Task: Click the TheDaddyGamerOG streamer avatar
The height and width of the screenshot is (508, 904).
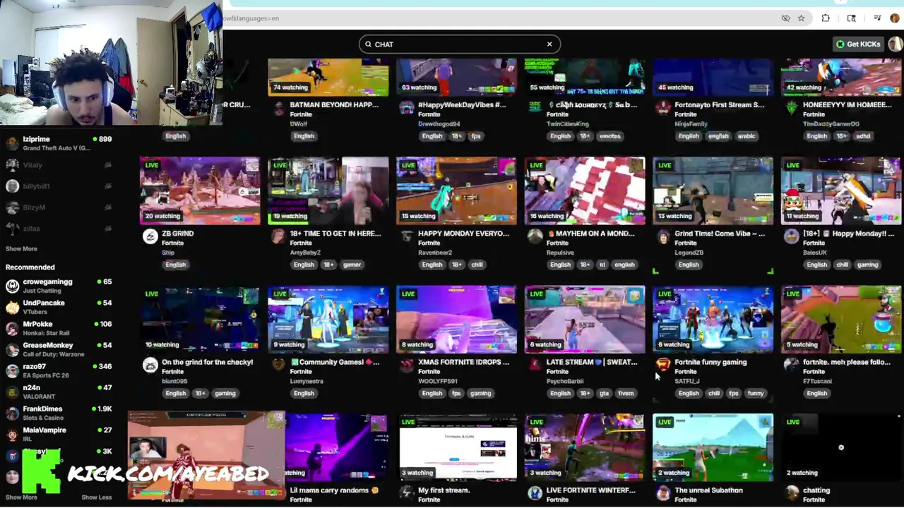Action: point(792,108)
